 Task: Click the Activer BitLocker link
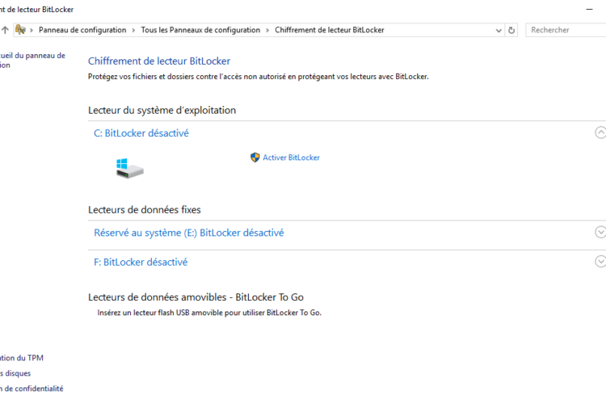291,158
